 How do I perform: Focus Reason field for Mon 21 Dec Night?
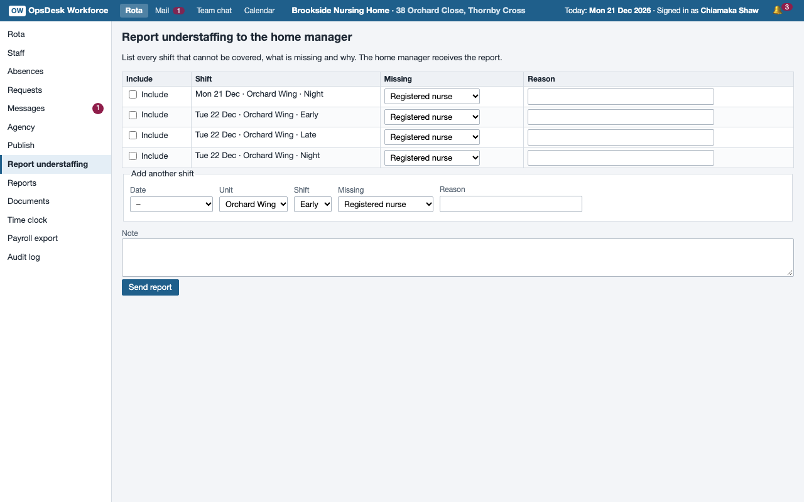point(621,97)
